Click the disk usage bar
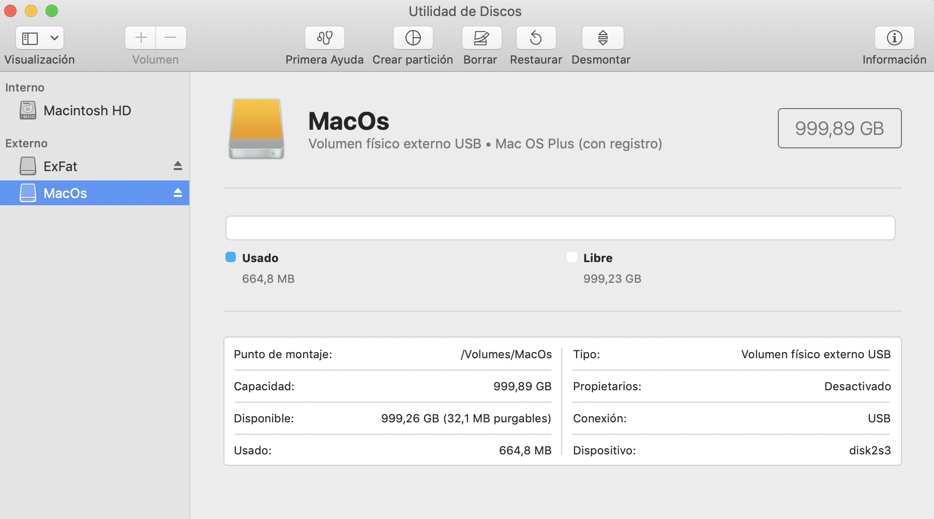This screenshot has height=519, width=934. 560,228
